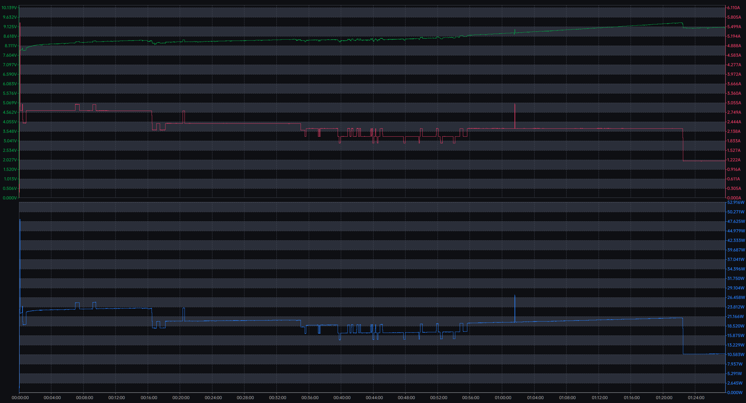Screen dimensions: 746x403
Task: Click the 01:00:00 time axis label
Action: (503, 398)
